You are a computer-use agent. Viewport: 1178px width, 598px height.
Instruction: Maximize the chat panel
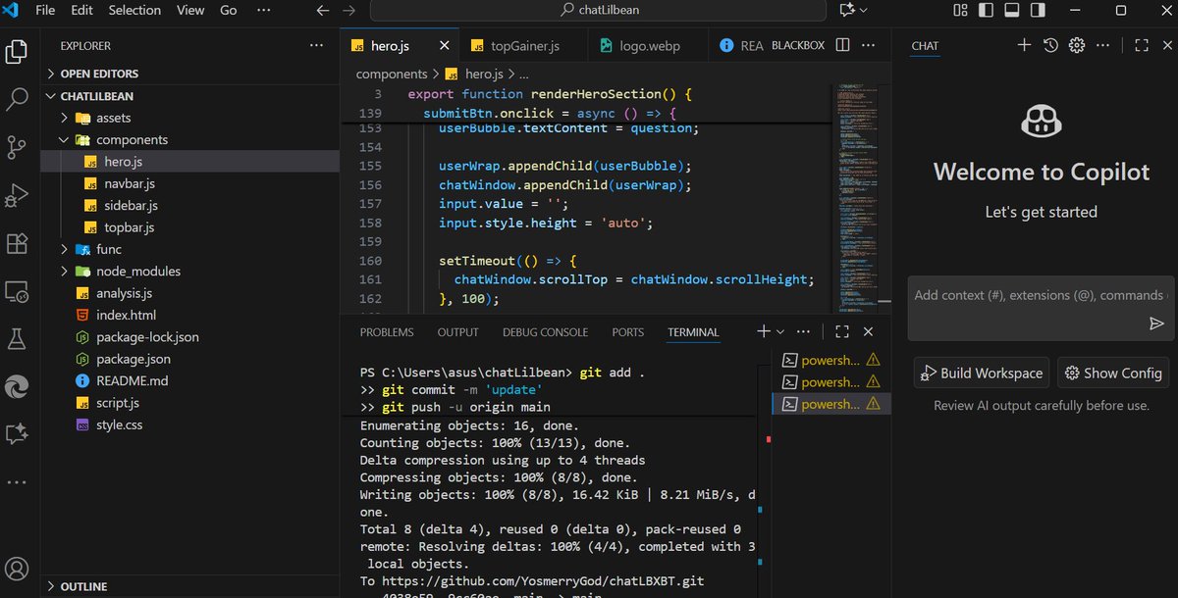click(x=1141, y=45)
